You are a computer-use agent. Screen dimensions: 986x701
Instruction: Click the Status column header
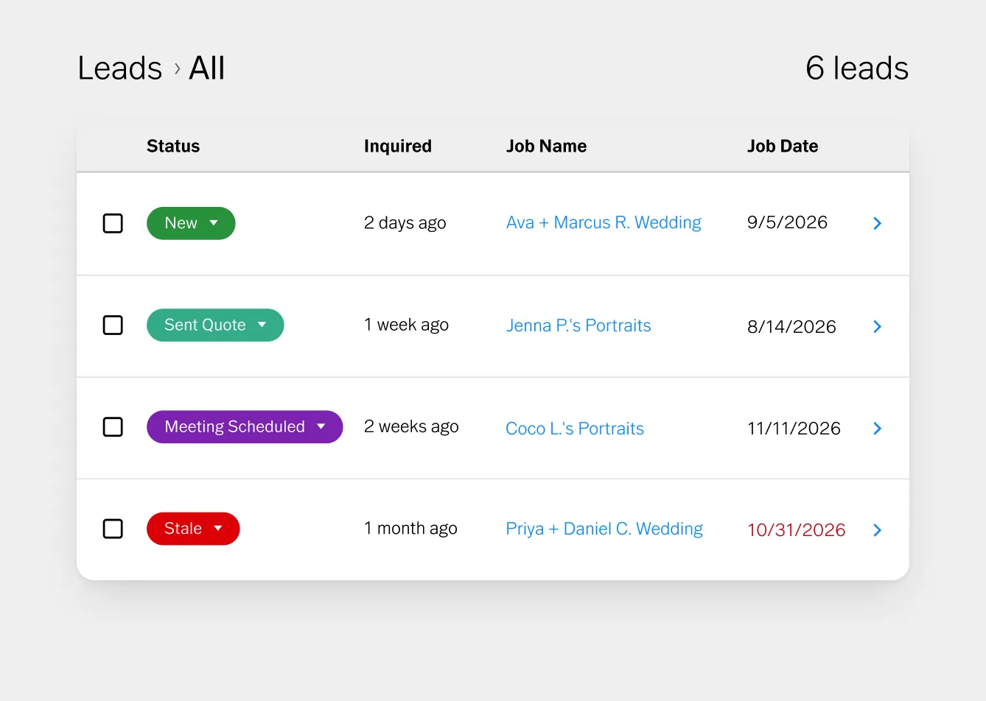(x=173, y=146)
